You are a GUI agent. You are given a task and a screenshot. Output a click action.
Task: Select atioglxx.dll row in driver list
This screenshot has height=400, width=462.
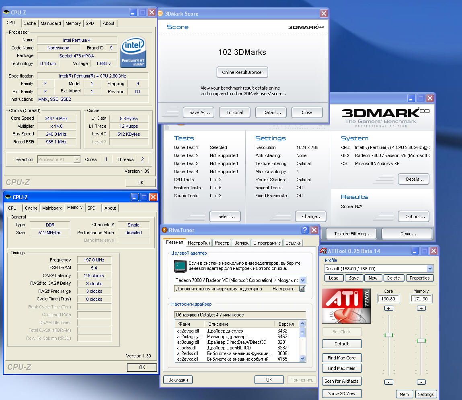237,348
